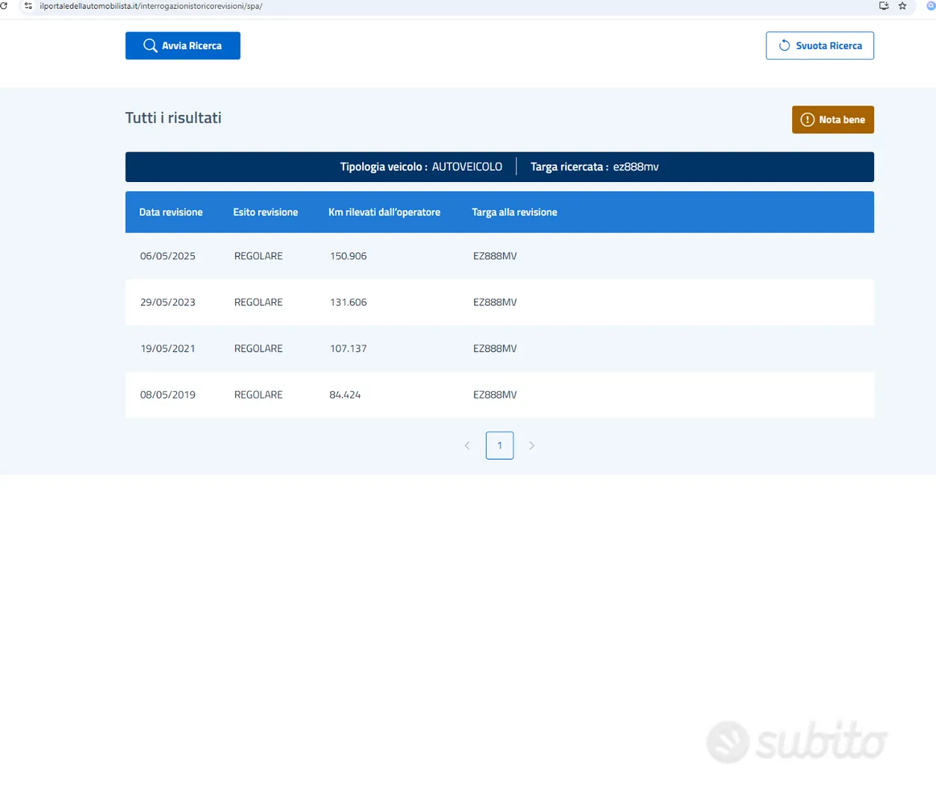Click the Esito revisione column header

(x=265, y=212)
